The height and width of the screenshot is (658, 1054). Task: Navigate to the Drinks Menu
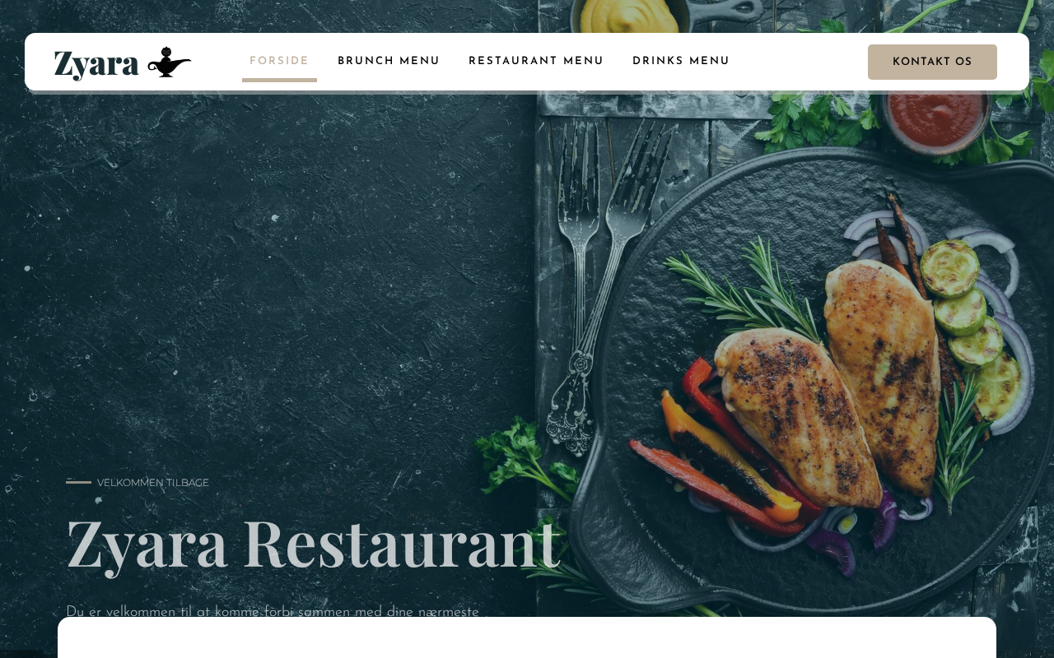click(681, 62)
